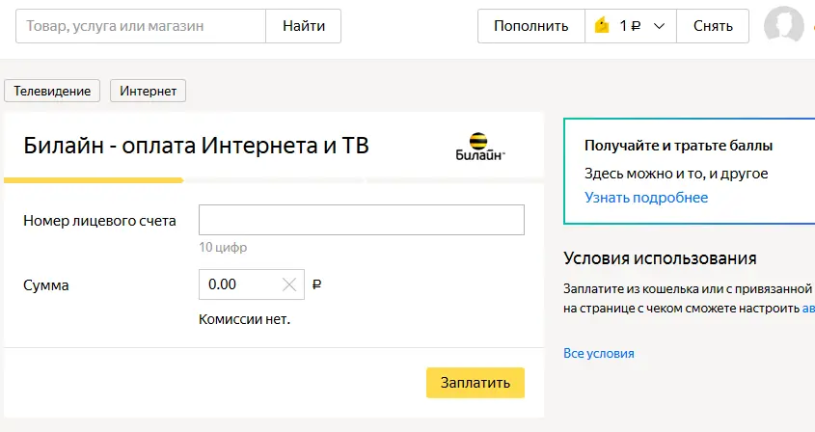Expand the balance dropdown chevron
This screenshot has height=432, width=815.
point(659,26)
